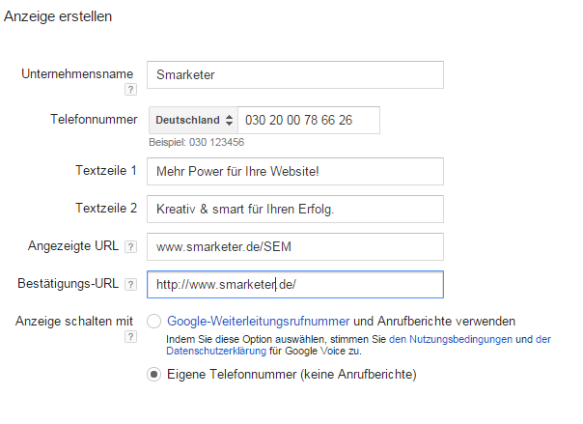Open Google-Weiterleitungsrufnummer link

pos(259,321)
